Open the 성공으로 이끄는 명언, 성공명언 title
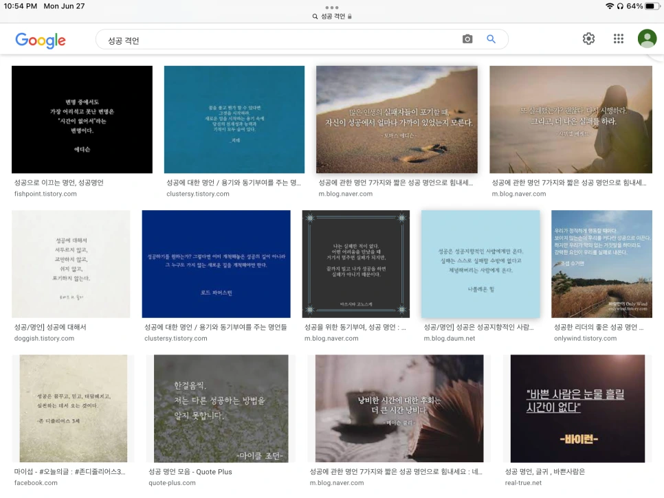This screenshot has width=664, height=498. [x=59, y=183]
